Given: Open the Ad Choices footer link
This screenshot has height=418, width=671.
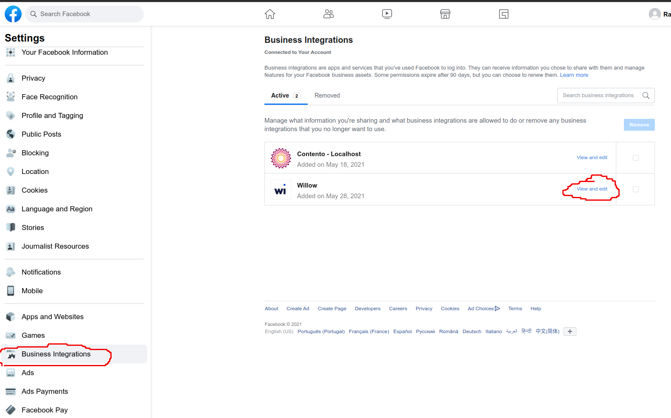Looking at the screenshot, I should [484, 309].
